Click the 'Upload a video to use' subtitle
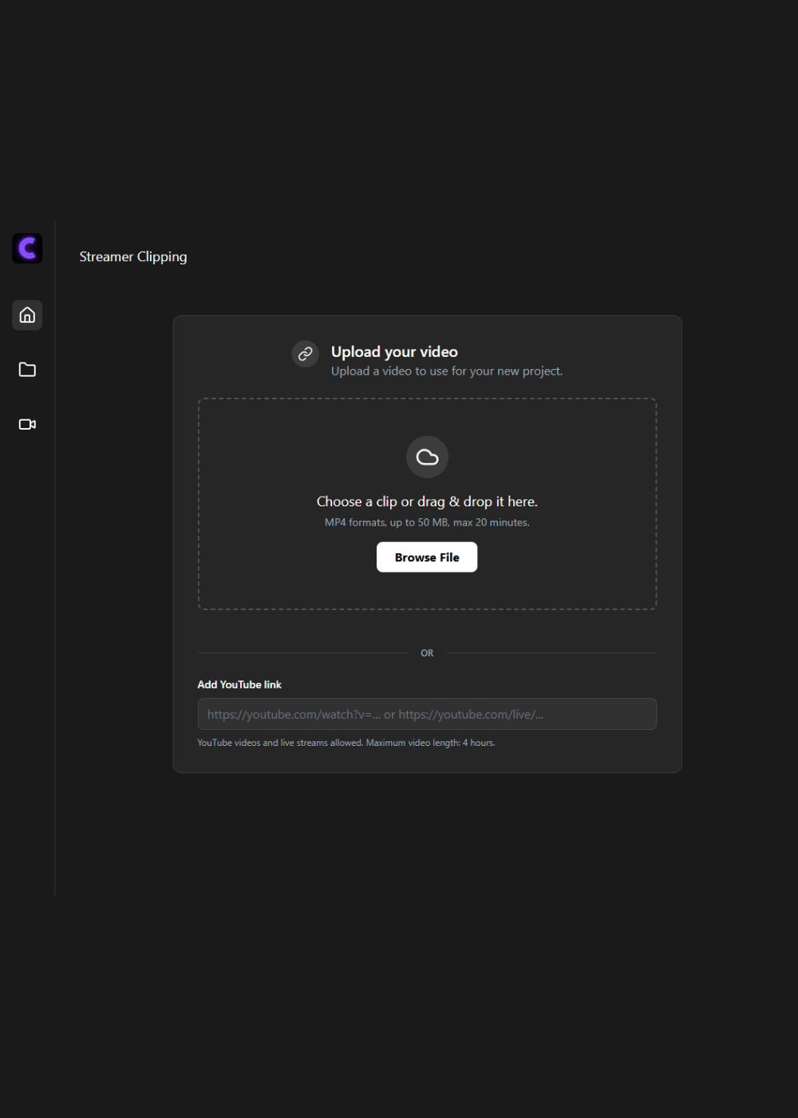Image resolution: width=798 pixels, height=1118 pixels. [x=447, y=371]
